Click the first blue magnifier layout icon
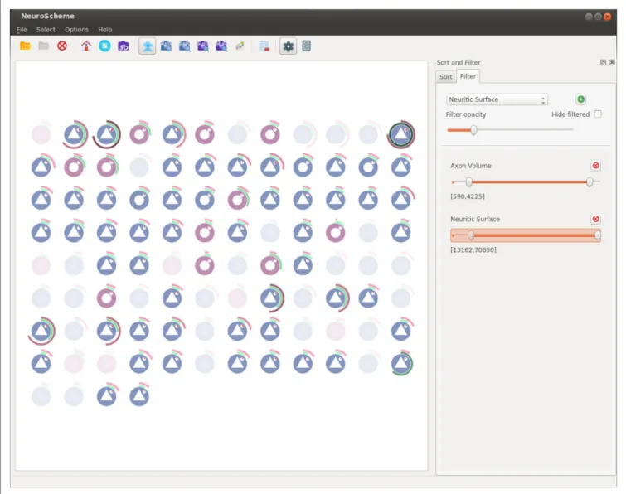The height and width of the screenshot is (494, 626). click(166, 46)
